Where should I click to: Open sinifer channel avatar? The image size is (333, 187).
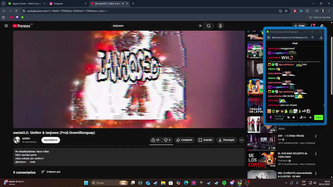point(17,140)
